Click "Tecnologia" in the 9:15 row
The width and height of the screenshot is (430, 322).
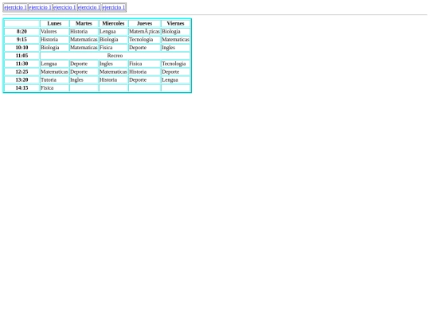(x=144, y=40)
